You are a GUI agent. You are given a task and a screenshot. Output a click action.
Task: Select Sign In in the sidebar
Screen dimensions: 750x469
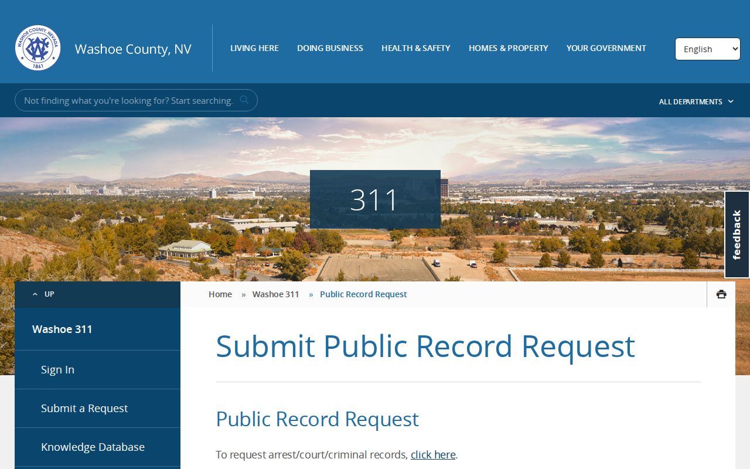(97, 370)
